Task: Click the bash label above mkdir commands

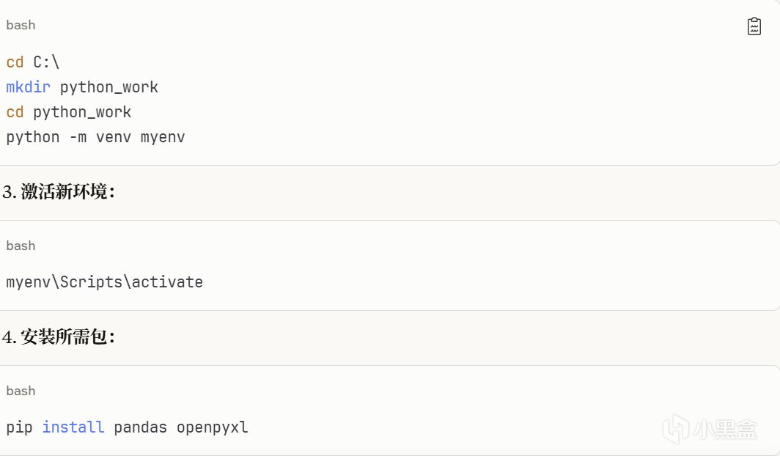Action: pos(21,25)
